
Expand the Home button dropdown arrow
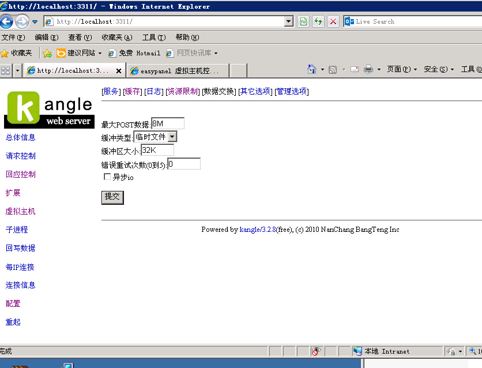(x=322, y=69)
